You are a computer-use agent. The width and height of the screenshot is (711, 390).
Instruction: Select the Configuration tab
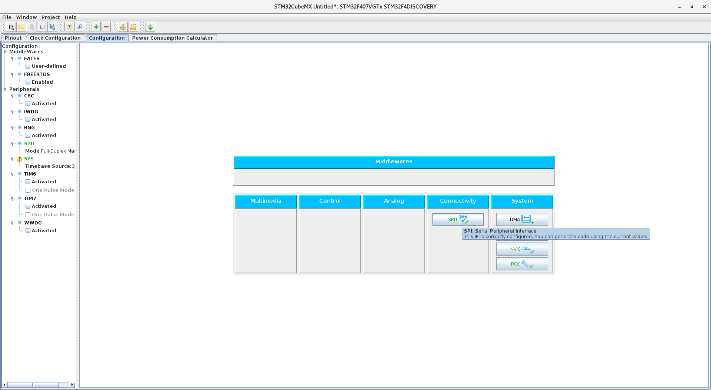pos(107,38)
